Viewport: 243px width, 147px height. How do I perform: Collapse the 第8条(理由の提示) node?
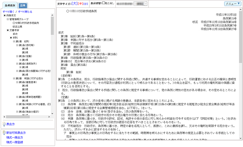(x=17, y=112)
